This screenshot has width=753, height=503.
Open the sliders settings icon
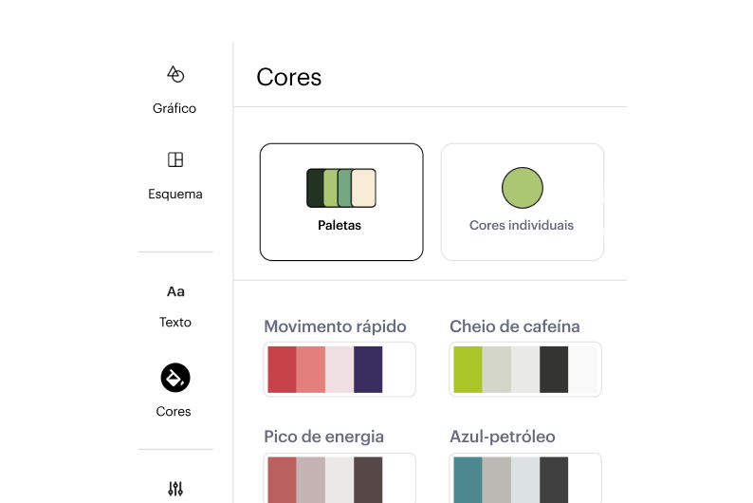(175, 489)
